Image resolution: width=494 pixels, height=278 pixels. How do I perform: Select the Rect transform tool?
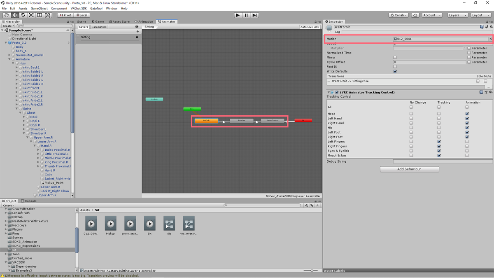pos(40,15)
